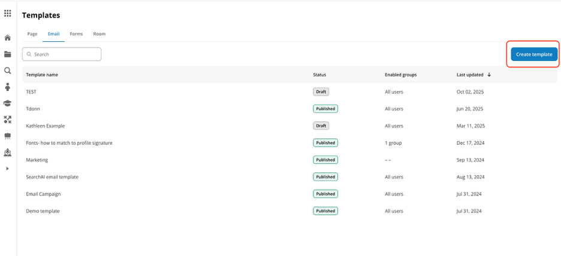Viewport: 561px width, 256px height.
Task: Focus the Search templates input field
Action: pyautogui.click(x=62, y=54)
